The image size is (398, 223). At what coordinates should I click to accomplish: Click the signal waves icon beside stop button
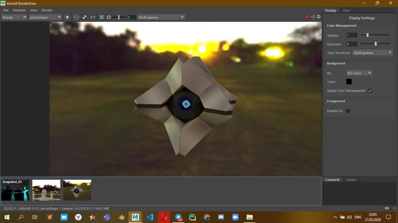click(312, 17)
